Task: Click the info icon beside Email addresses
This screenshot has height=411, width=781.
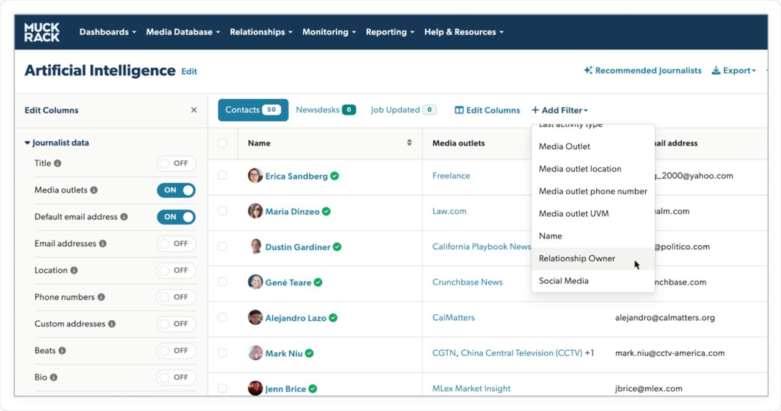Action: [x=103, y=244]
